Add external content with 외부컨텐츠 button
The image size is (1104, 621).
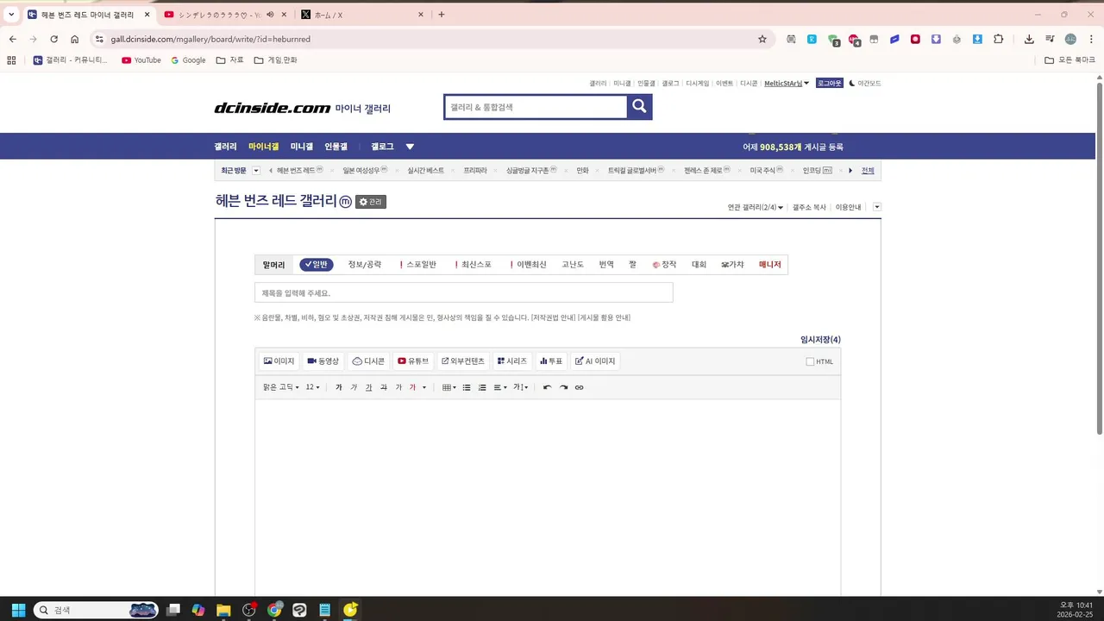coord(463,361)
